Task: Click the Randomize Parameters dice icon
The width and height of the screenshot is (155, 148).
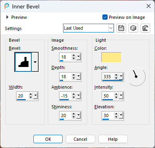Action: pyautogui.click(x=133, y=28)
